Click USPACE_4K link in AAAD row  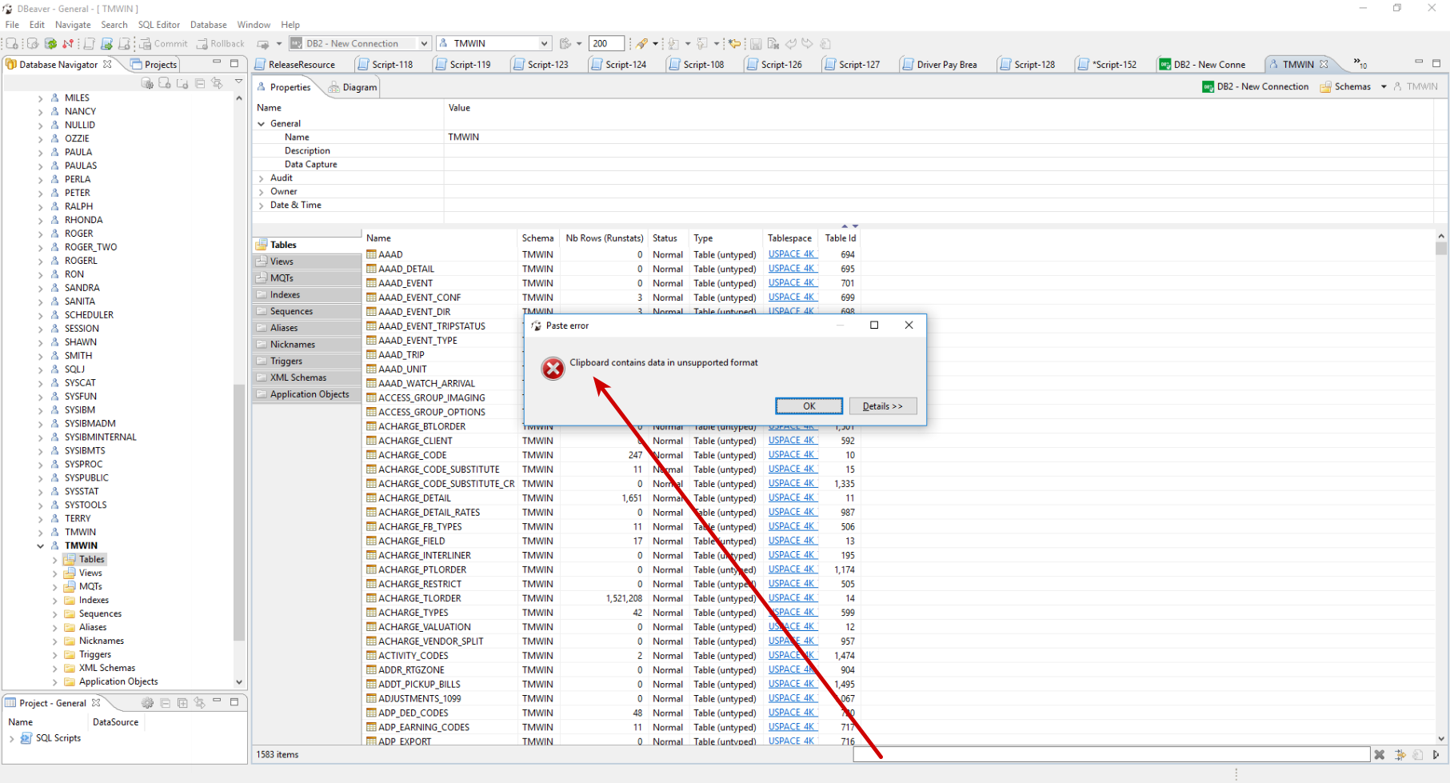[x=793, y=254]
